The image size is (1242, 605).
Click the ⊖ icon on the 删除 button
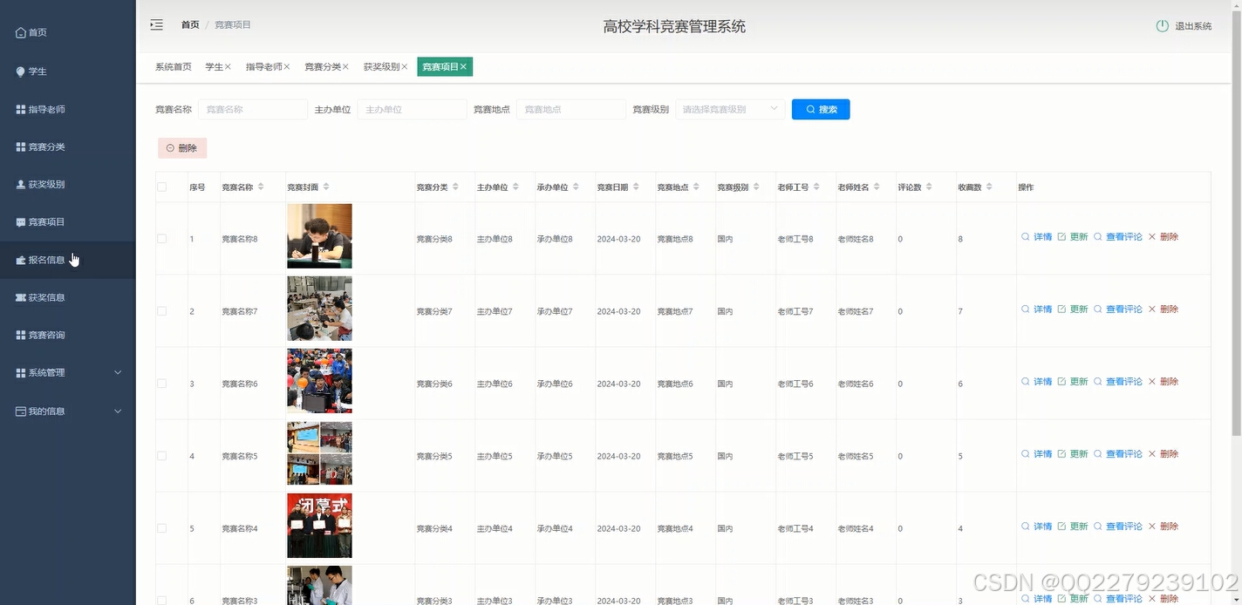point(171,148)
